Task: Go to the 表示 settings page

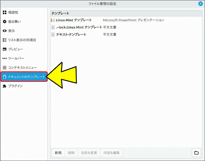Action: point(24,31)
